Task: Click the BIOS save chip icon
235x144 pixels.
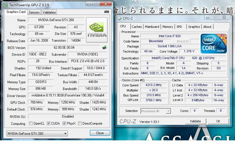Action: (104, 48)
